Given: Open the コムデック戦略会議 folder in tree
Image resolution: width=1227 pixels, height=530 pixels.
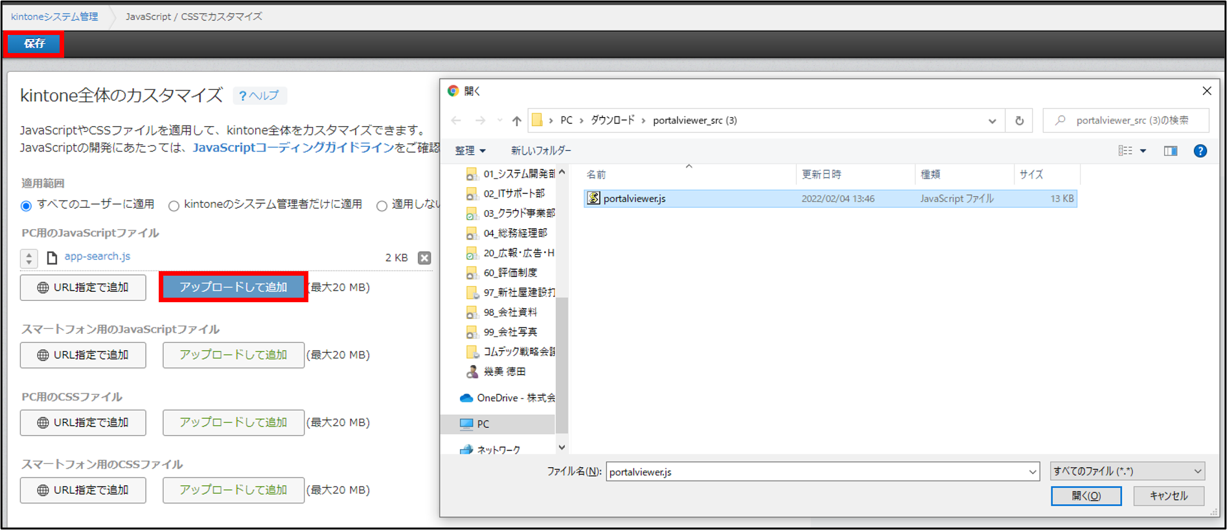Looking at the screenshot, I should pos(510,351).
